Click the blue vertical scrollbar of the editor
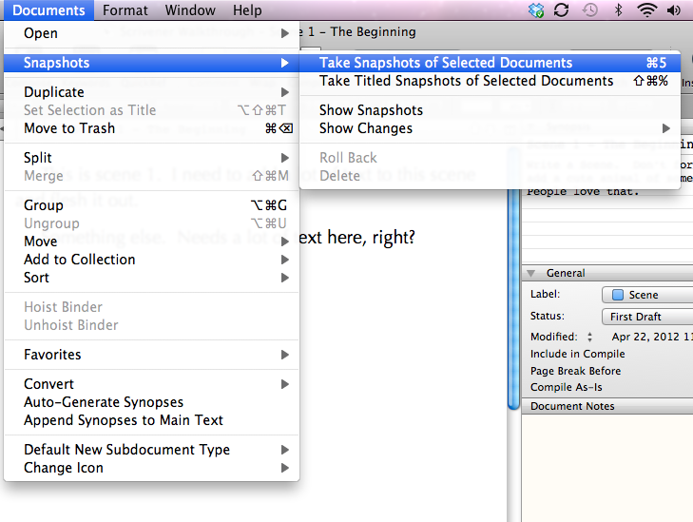693x522 pixels. 513,300
